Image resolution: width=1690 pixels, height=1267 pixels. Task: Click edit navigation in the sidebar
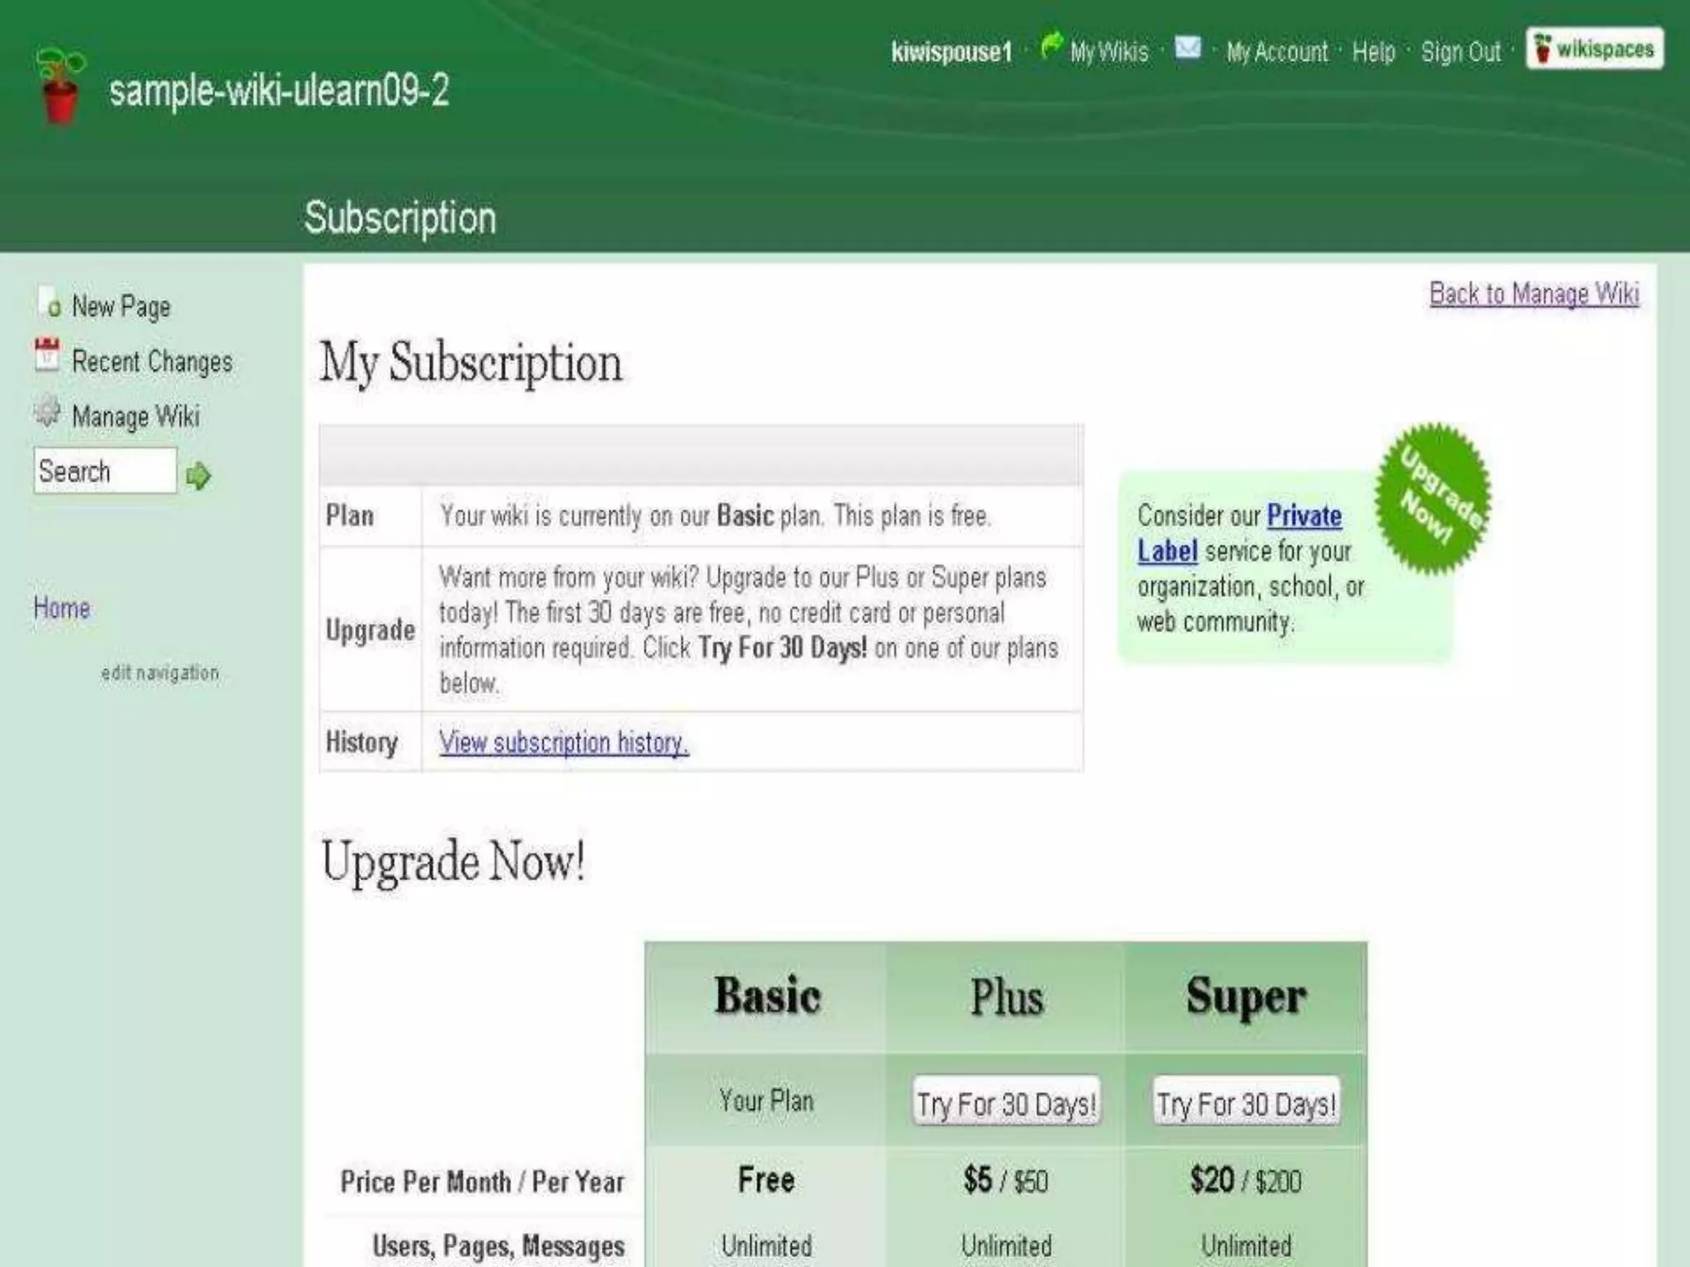pos(160,673)
